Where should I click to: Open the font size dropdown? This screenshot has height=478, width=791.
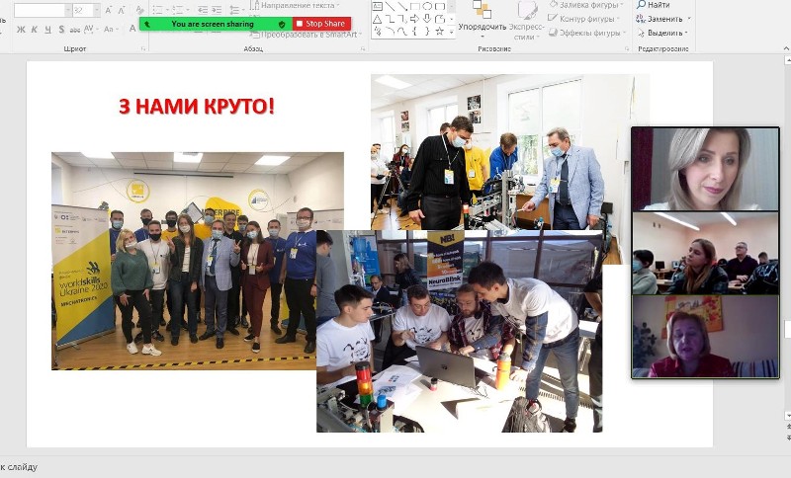coord(96,10)
